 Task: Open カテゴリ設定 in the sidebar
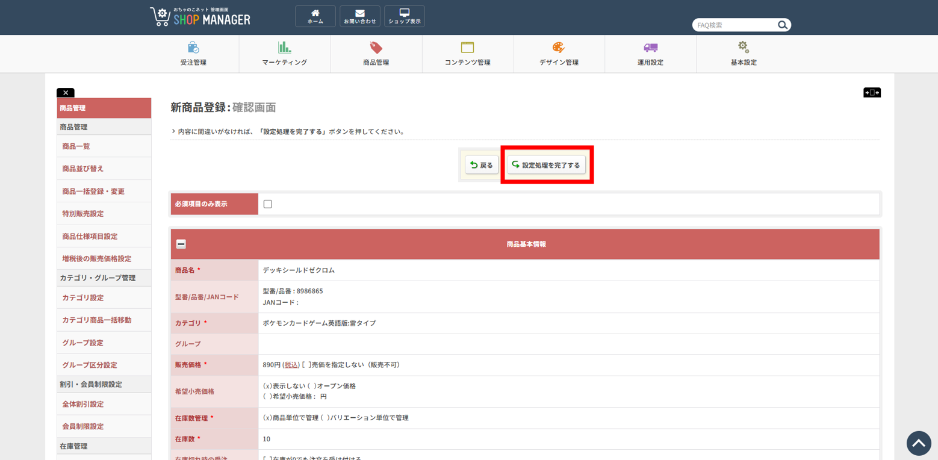[x=83, y=297]
